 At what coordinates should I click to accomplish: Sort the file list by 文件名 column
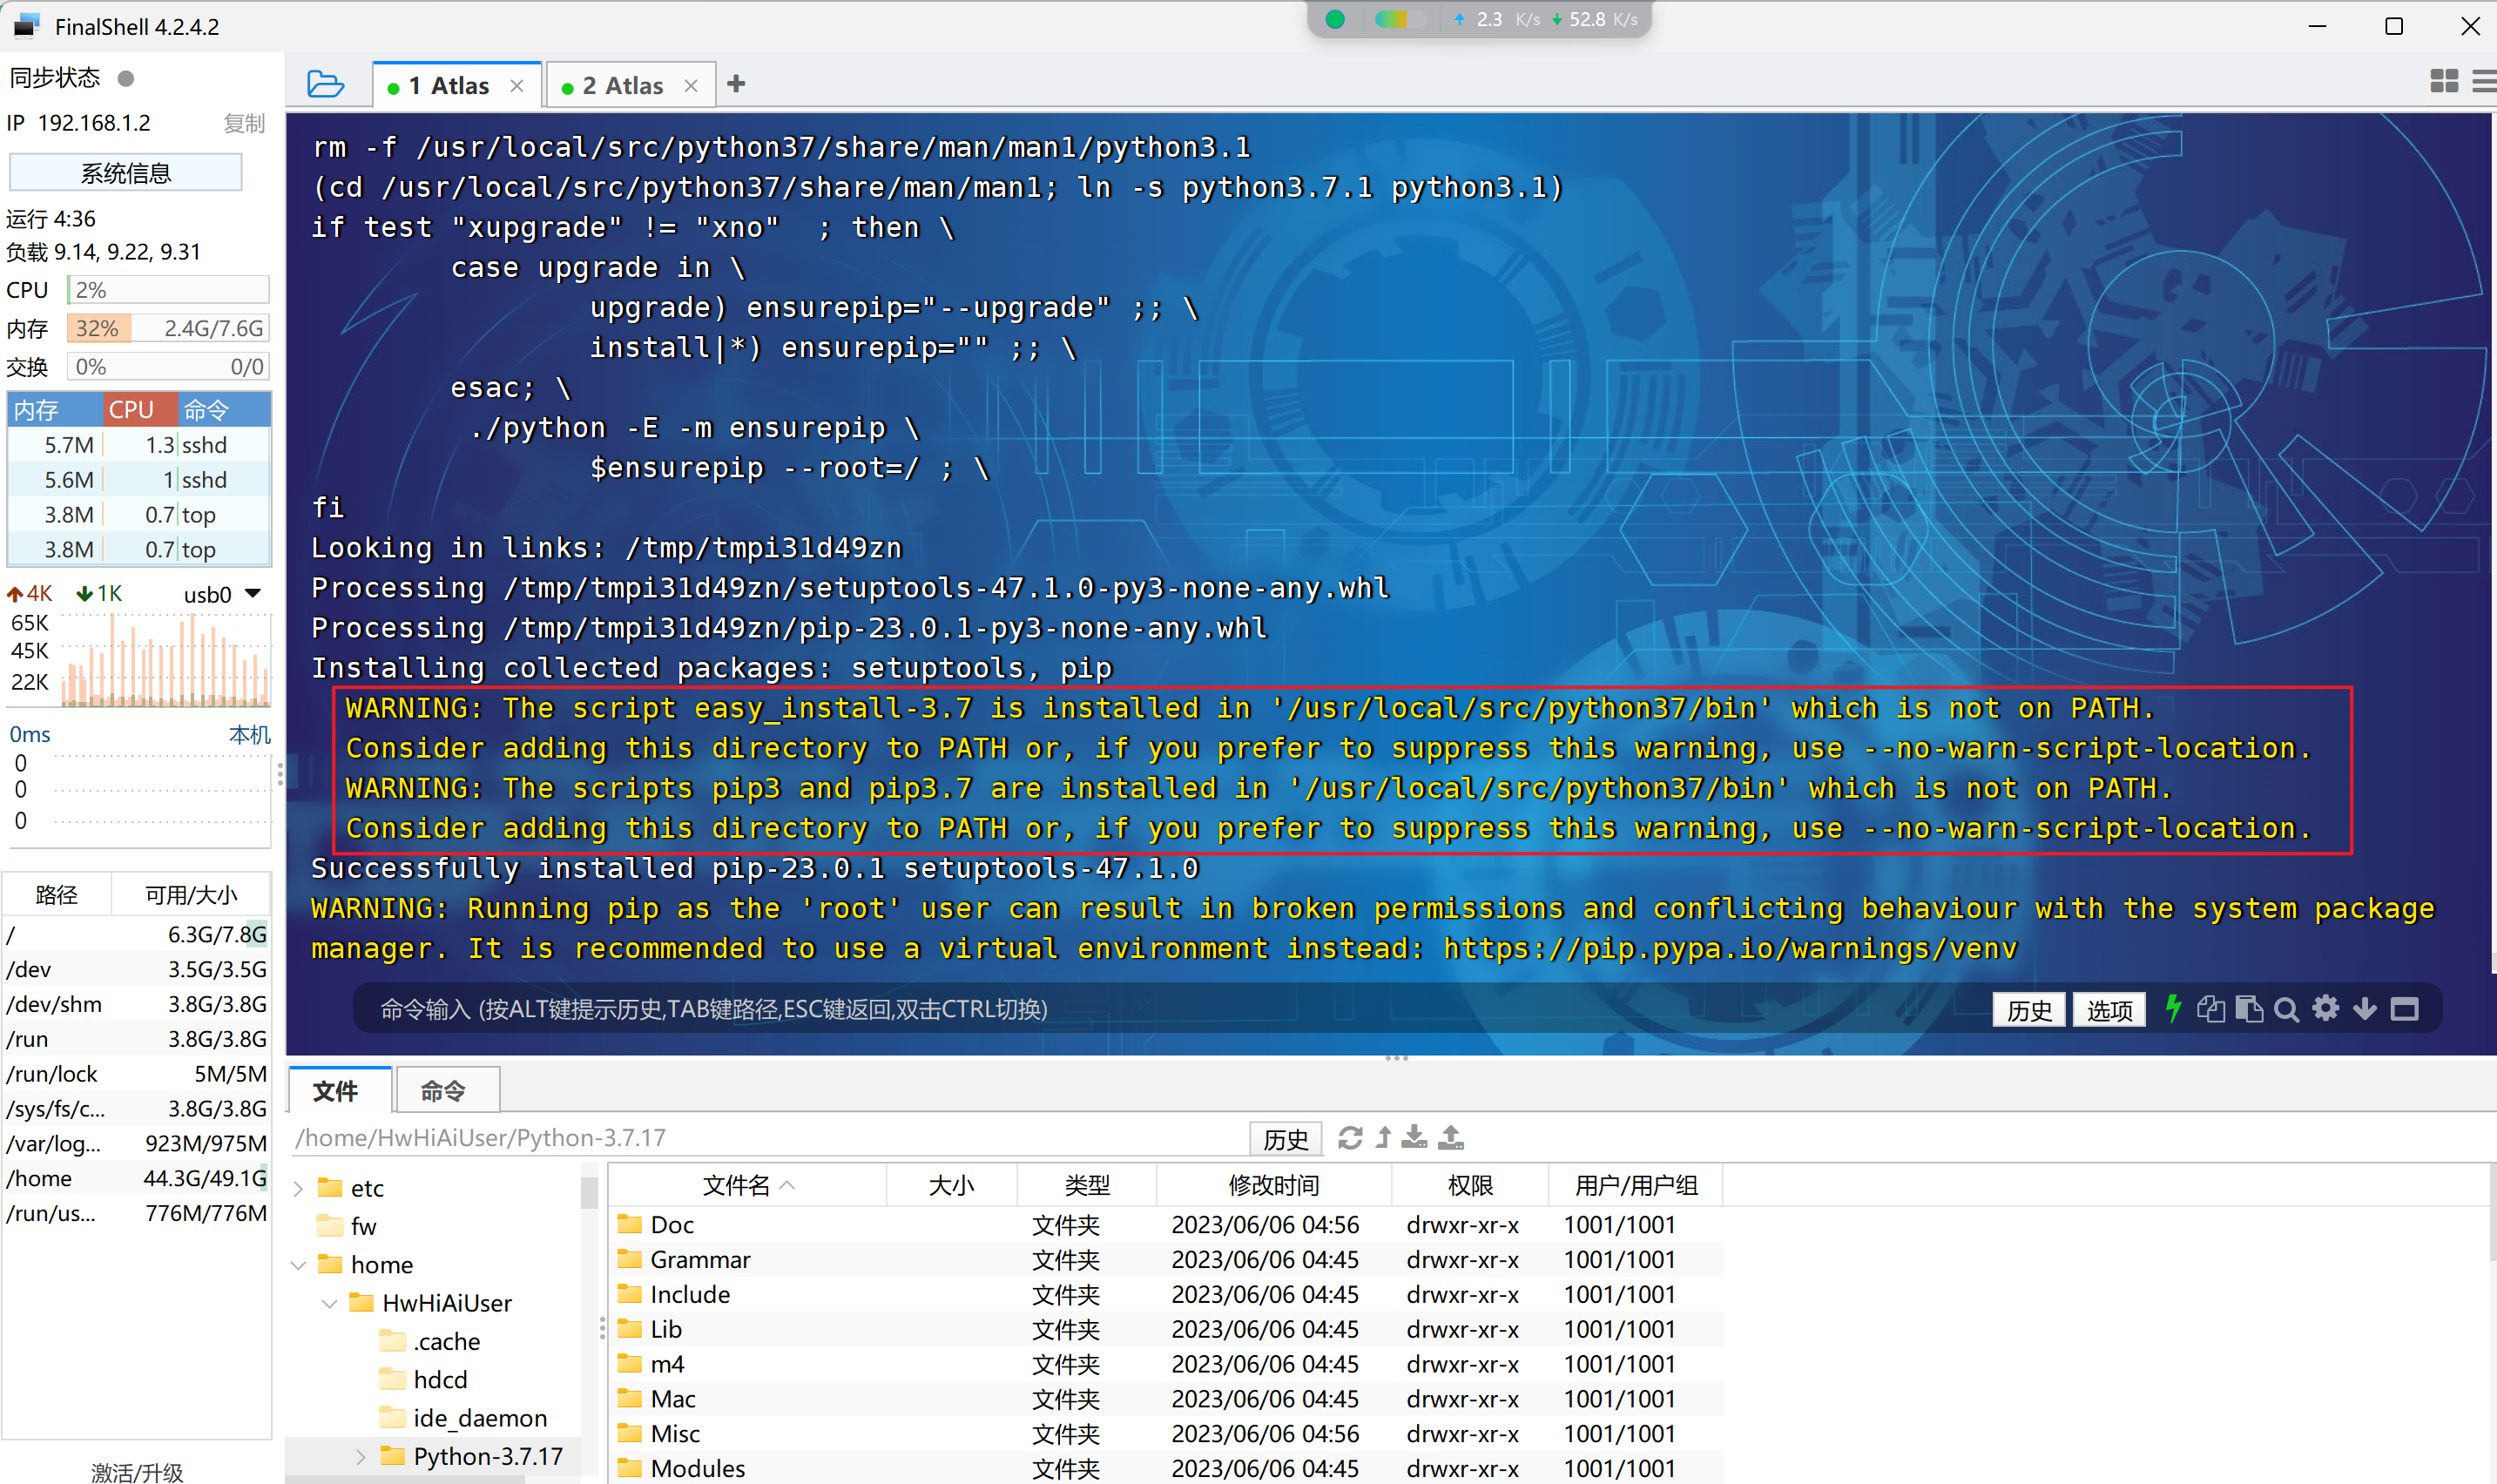pyautogui.click(x=747, y=1186)
